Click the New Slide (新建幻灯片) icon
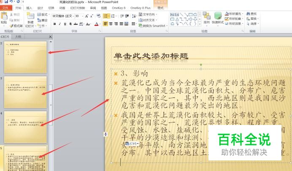 (x=30, y=16)
